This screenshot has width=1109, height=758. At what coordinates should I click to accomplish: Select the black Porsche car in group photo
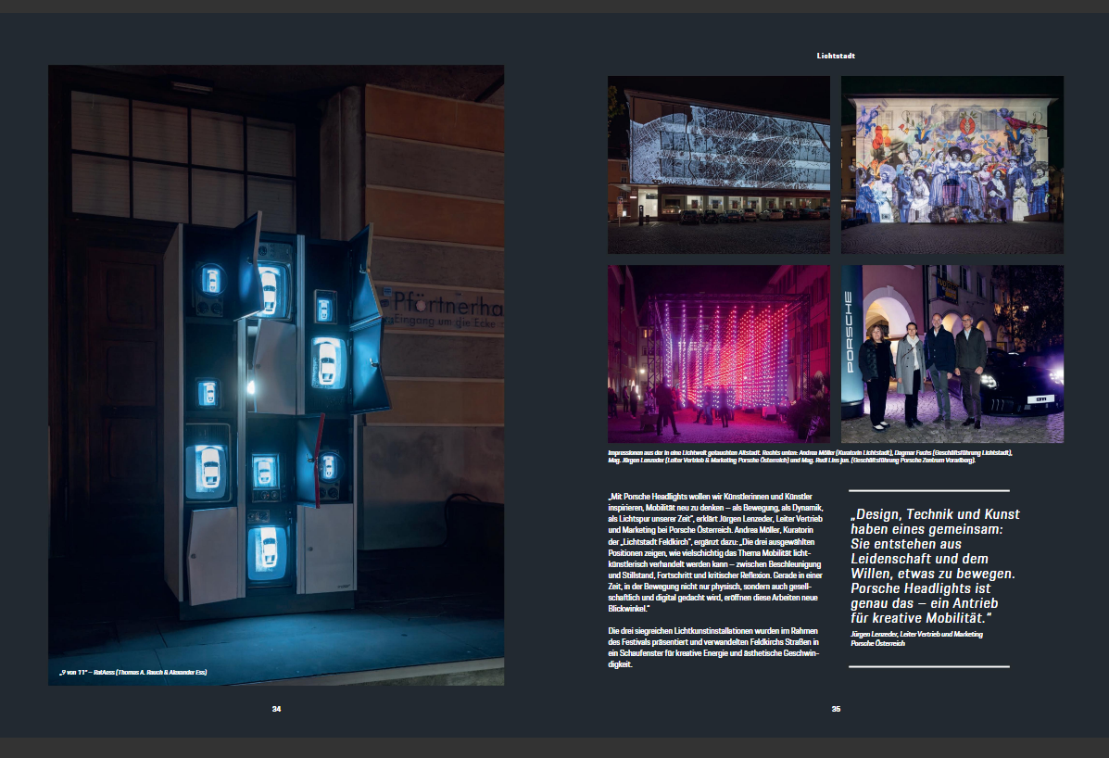(x=1019, y=375)
